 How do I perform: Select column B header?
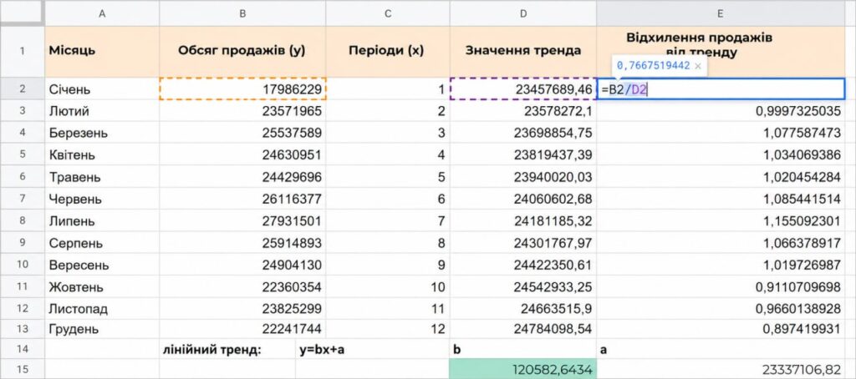[x=242, y=13]
